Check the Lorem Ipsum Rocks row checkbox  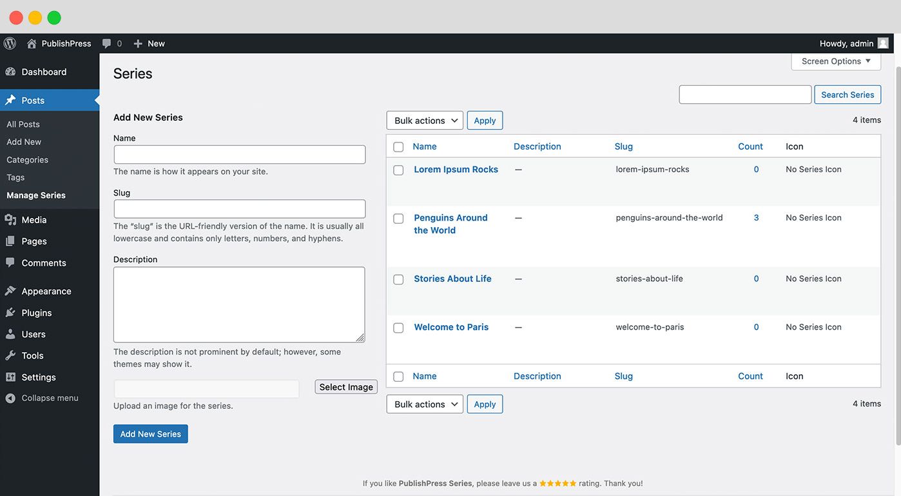(x=398, y=170)
